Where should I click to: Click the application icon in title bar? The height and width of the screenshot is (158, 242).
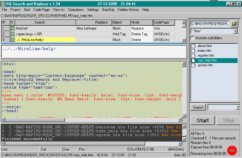tap(3, 4)
